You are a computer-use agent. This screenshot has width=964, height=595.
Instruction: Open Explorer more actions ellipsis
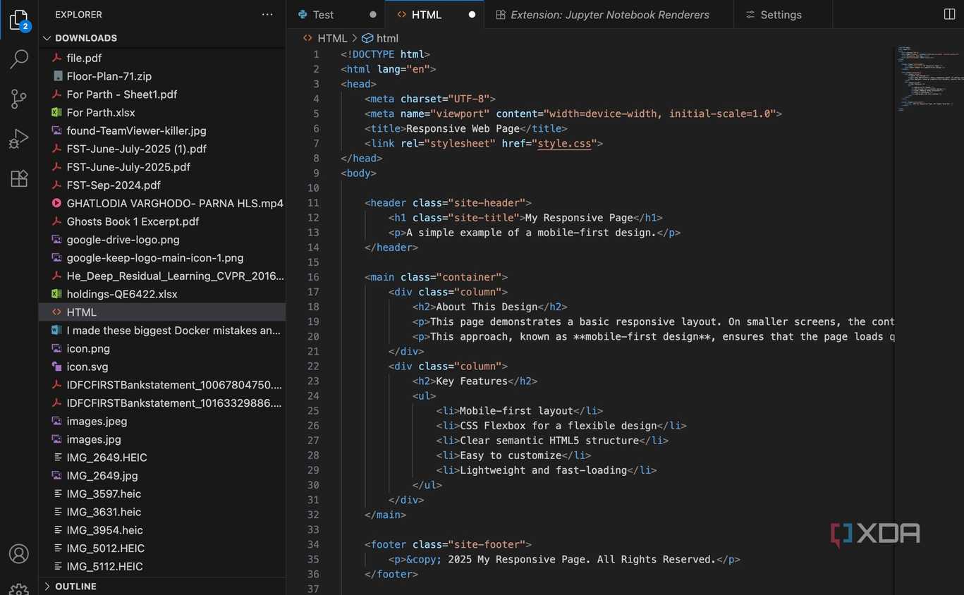267,14
